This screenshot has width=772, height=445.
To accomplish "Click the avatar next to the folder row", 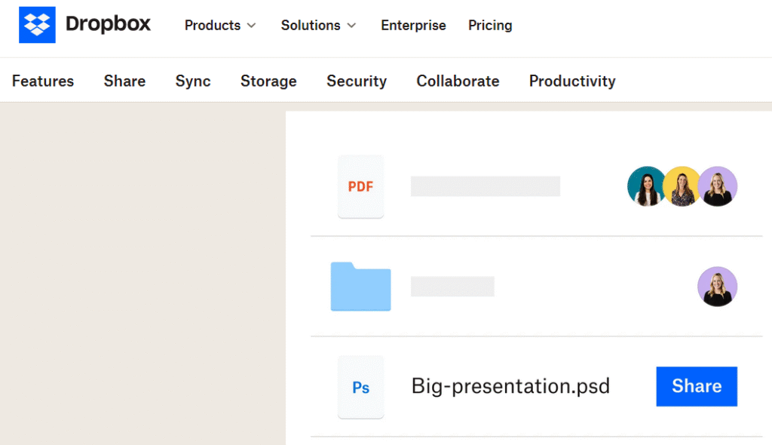I will pos(717,287).
